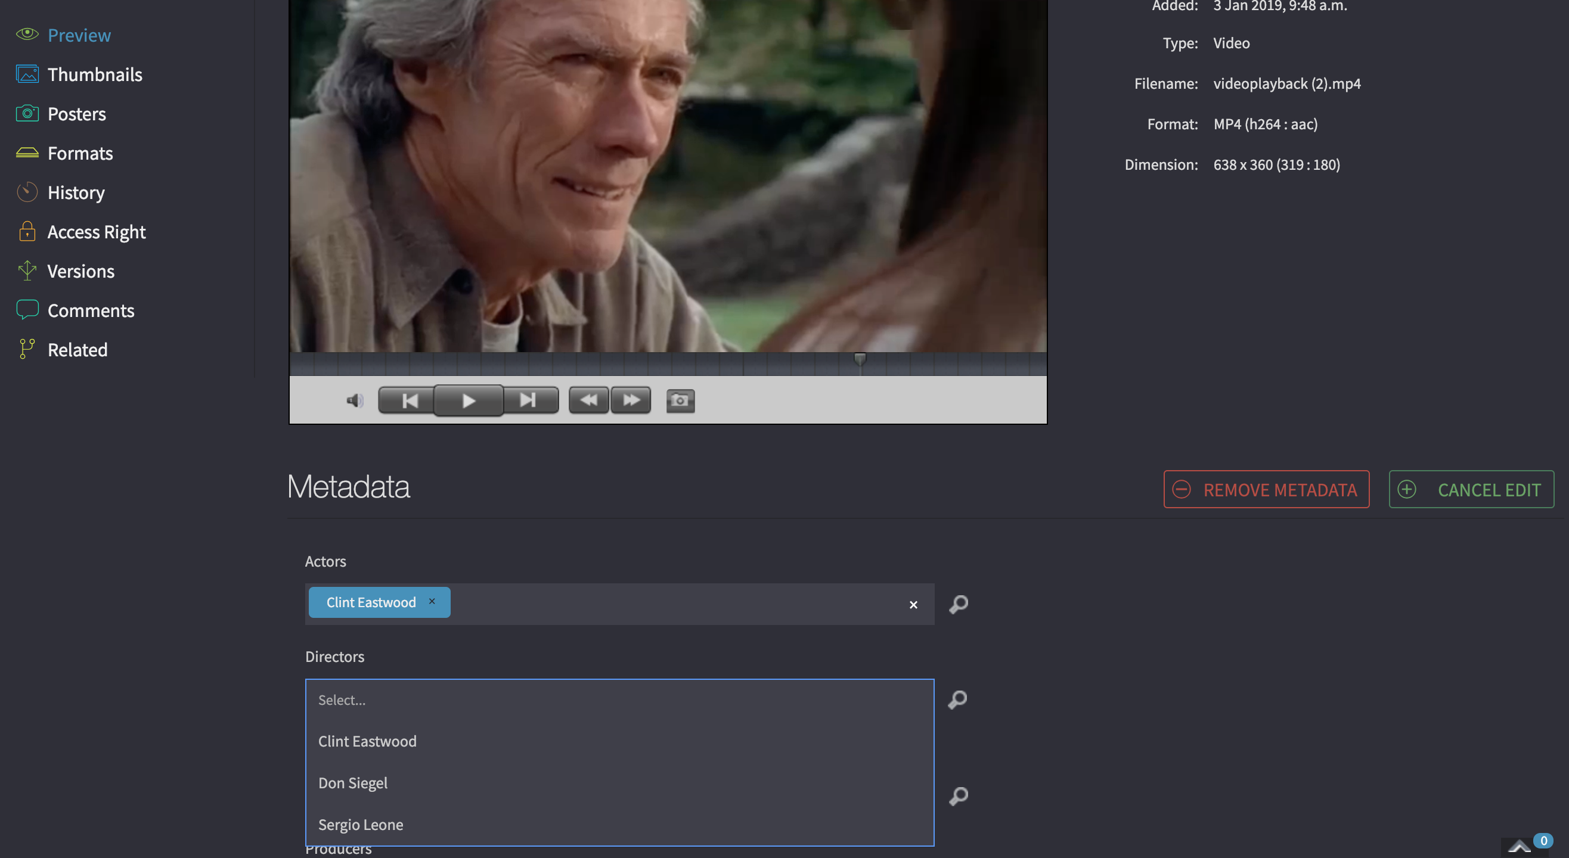Open Access Right settings
The height and width of the screenshot is (858, 1569).
tap(96, 232)
